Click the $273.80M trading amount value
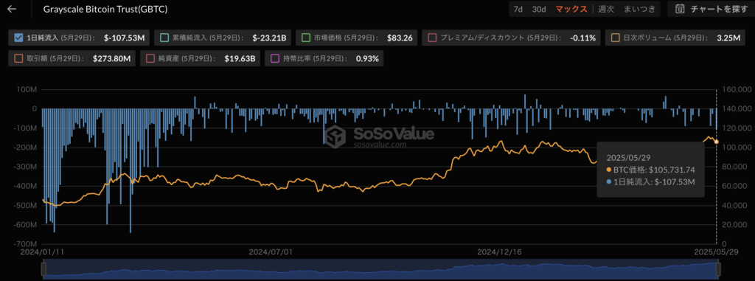This screenshot has height=281, width=755. click(112, 59)
